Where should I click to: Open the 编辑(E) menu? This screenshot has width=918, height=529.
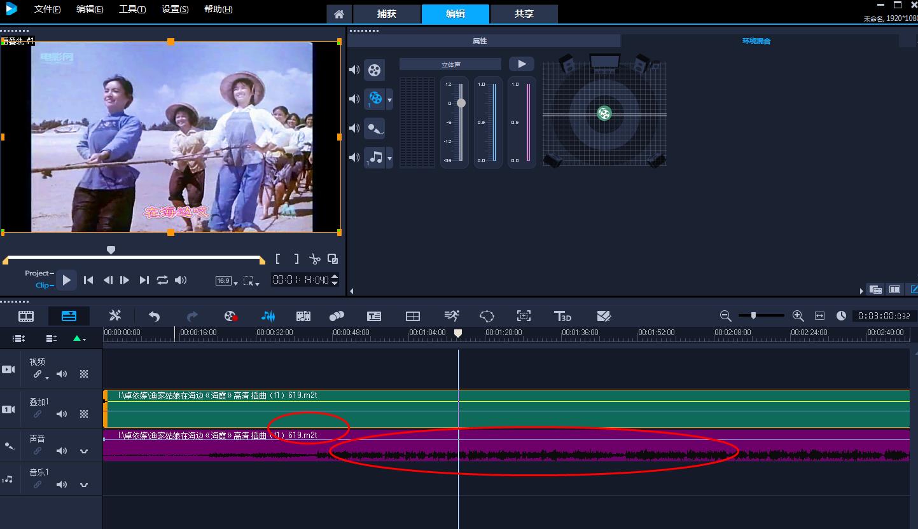[x=90, y=10]
